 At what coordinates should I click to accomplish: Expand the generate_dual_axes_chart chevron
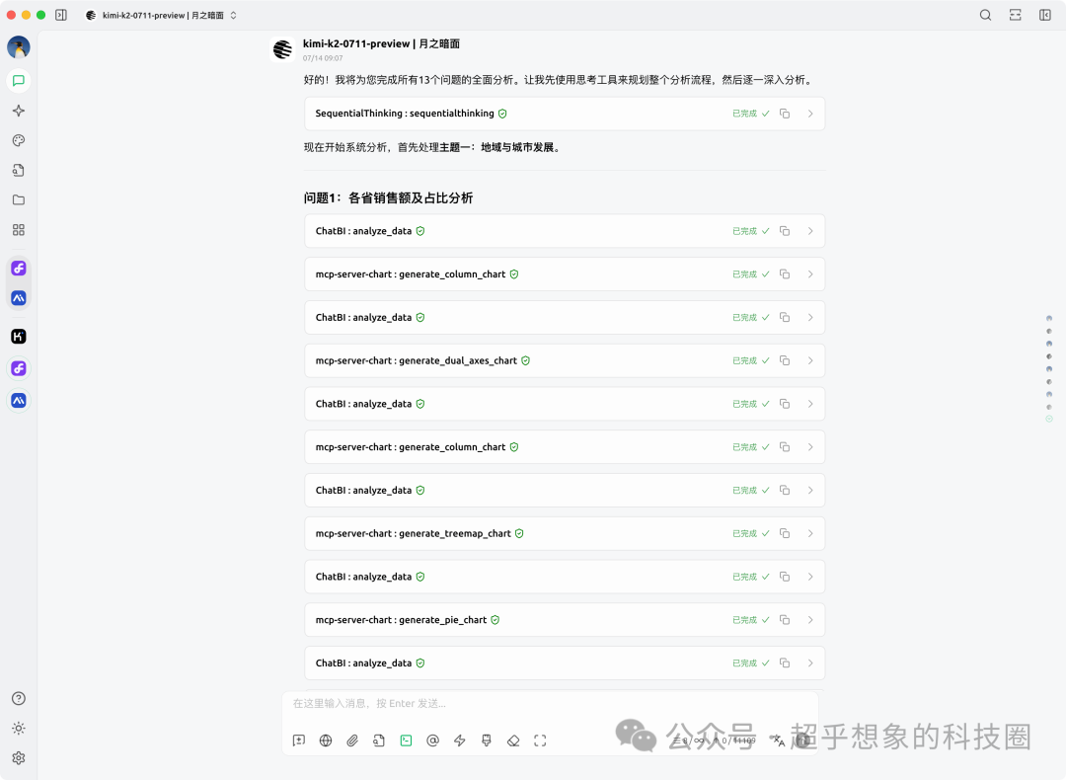pyautogui.click(x=810, y=360)
